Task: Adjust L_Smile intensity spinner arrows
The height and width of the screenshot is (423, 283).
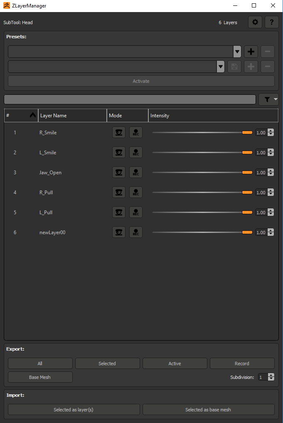Action: pyautogui.click(x=271, y=152)
